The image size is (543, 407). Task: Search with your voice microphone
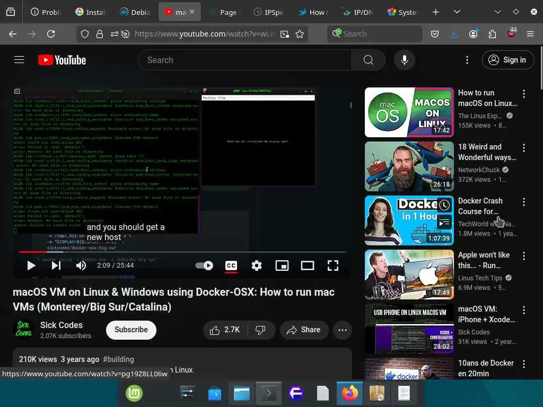pyautogui.click(x=405, y=60)
